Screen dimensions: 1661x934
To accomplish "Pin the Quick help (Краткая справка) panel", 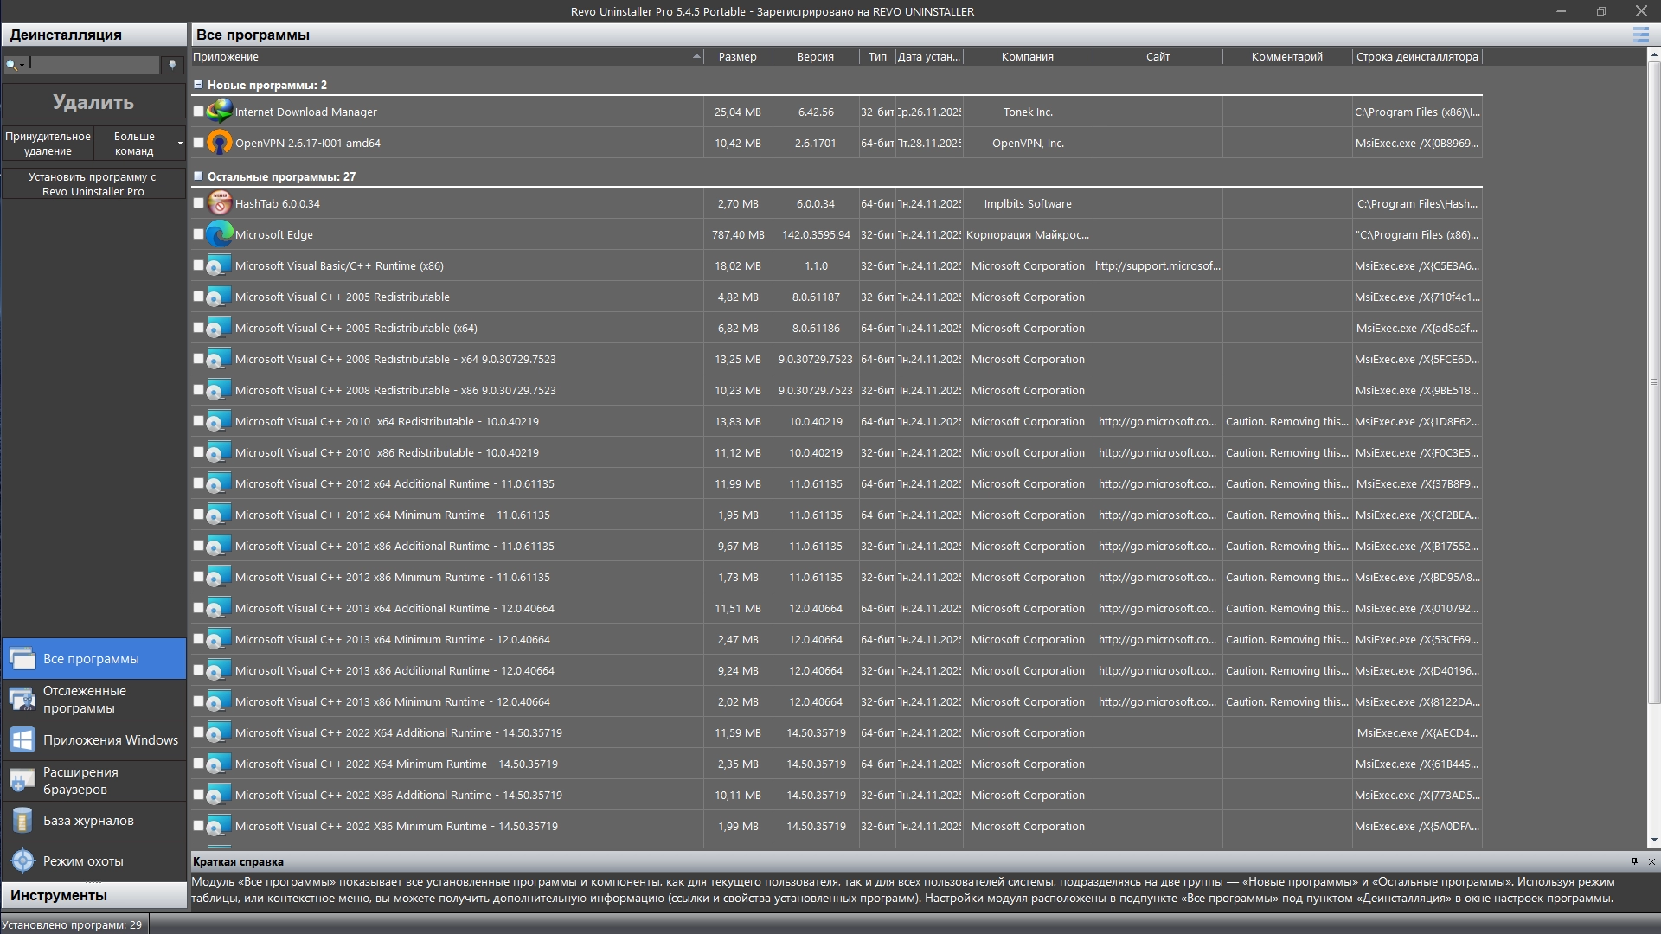I will 1634,861.
